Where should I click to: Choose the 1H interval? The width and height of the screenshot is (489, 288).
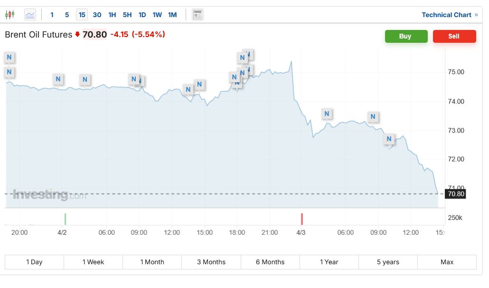point(112,15)
